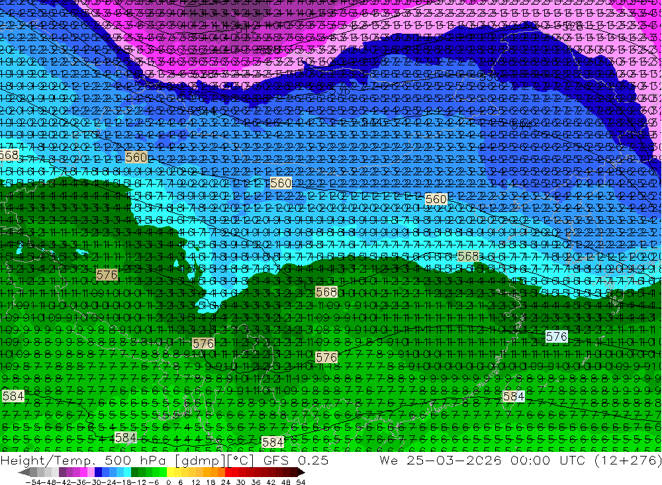Select the dark blue swatch in the temperature legend
This screenshot has height=485, width=662.
[98, 472]
